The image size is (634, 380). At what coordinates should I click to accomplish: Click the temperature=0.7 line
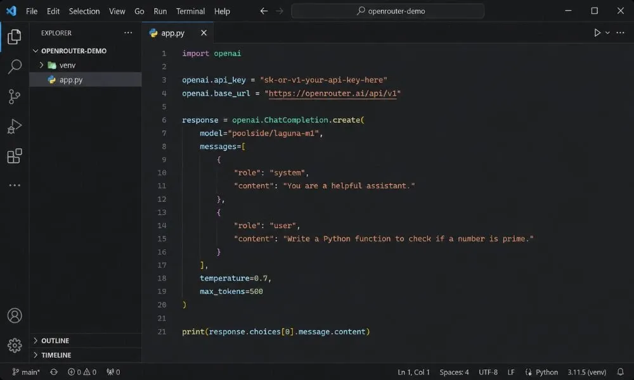tap(235, 278)
